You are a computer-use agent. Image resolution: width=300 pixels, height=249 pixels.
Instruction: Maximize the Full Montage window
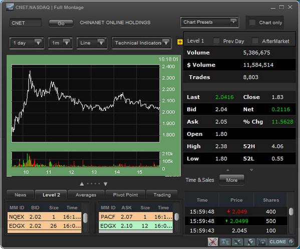(x=281, y=8)
